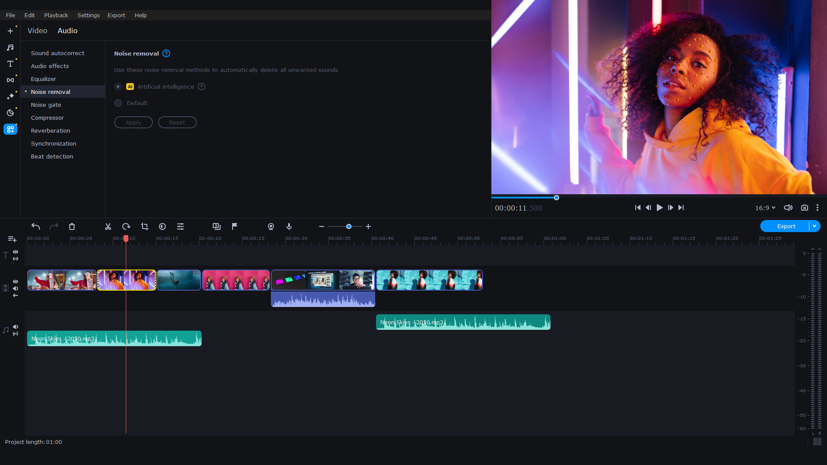The image size is (827, 465).
Task: Click the Rotate clip icon
Action: point(126,226)
